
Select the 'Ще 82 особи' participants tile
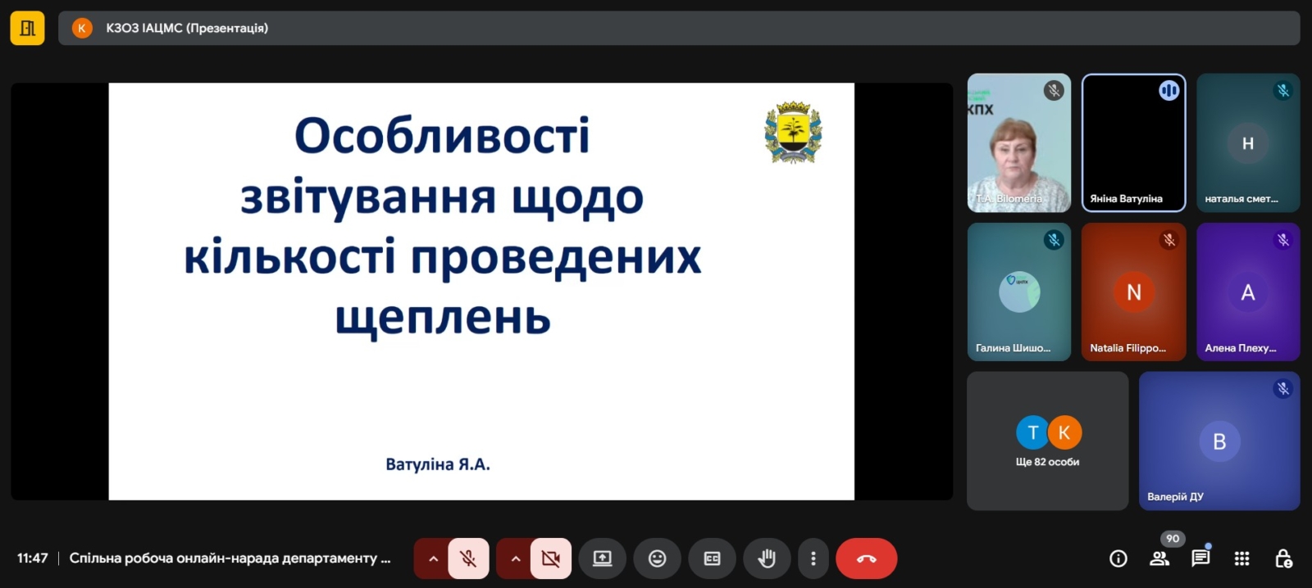pos(1047,441)
